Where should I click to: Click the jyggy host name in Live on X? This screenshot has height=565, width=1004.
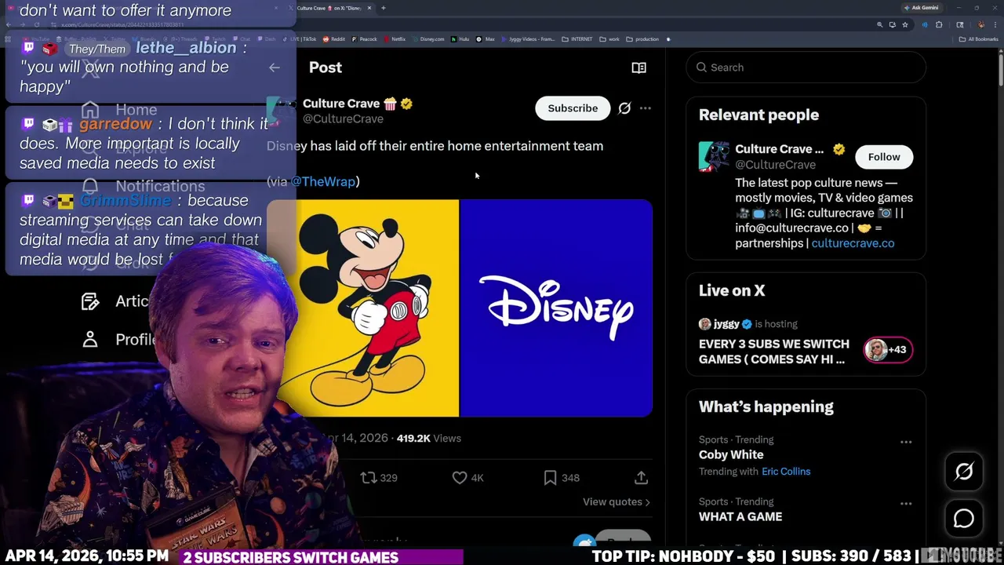tap(726, 323)
